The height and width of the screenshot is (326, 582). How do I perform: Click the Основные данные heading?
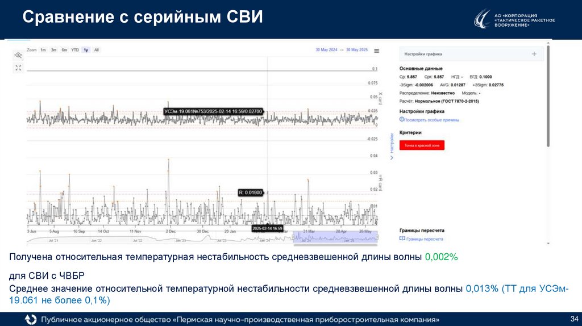tap(421, 69)
